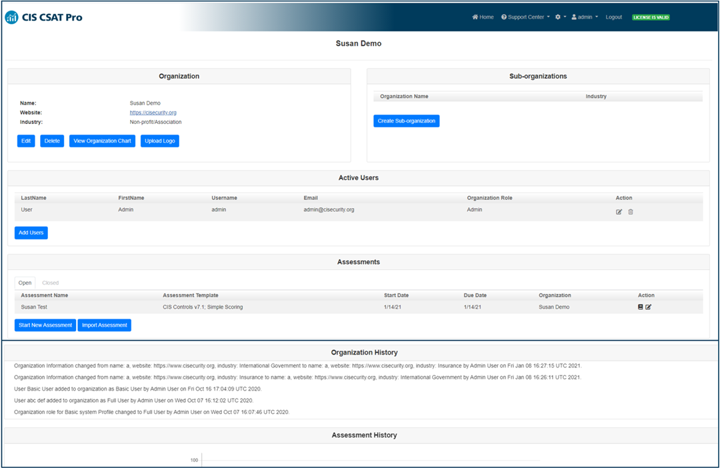Viewport: 720px width, 468px height.
Task: Open the settings gear icon
Action: [x=557, y=17]
